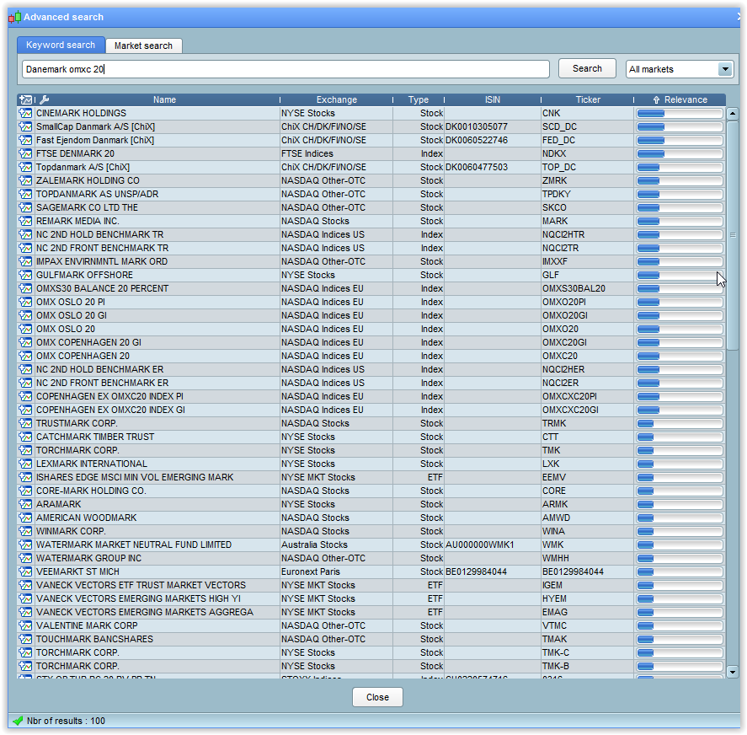Select ticker OMXC20GI in the list
Screen dimensions: 747x735
[564, 342]
